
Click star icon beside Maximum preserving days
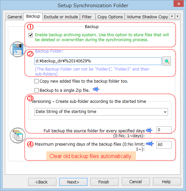150,144
